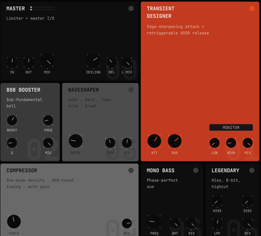Screen dimensions: 261x236
Task: Select the Legendary LPF knob
Action: [x=217, y=223]
